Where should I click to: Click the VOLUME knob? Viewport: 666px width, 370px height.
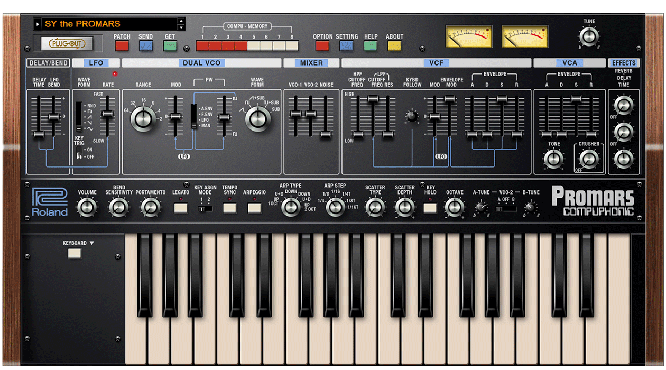87,207
